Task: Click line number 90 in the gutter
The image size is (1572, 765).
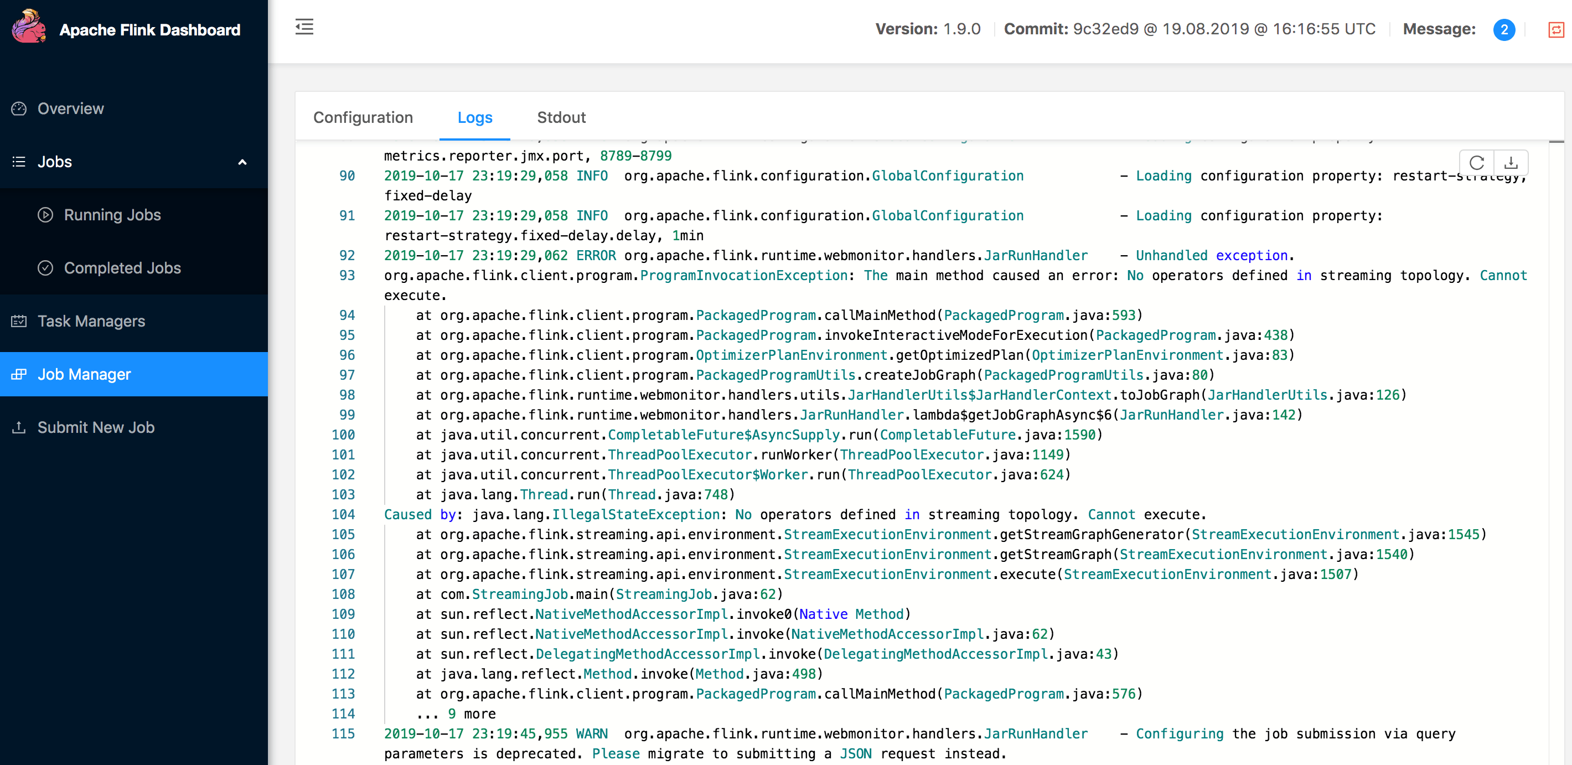Action: point(347,175)
